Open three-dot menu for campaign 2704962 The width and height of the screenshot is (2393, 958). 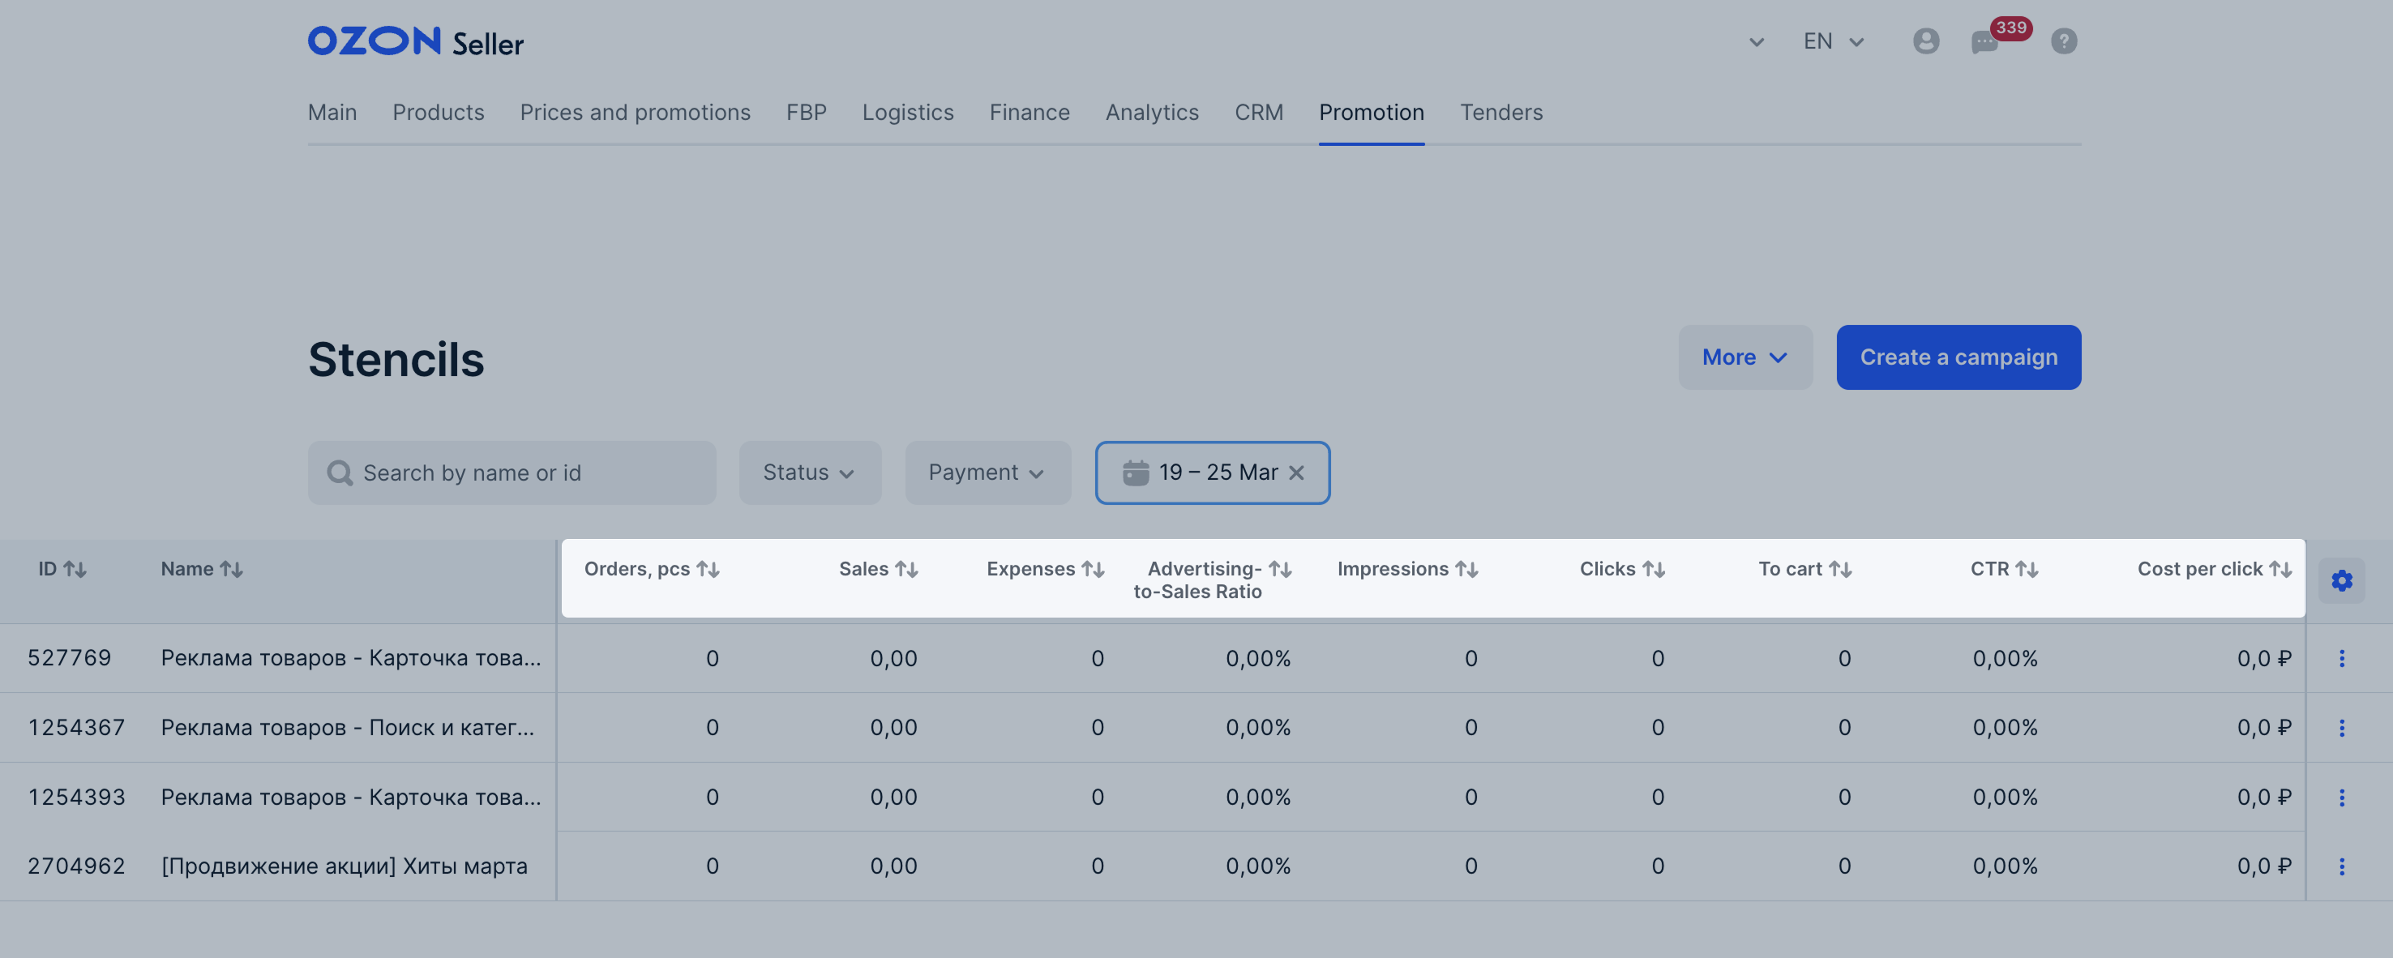2341,866
